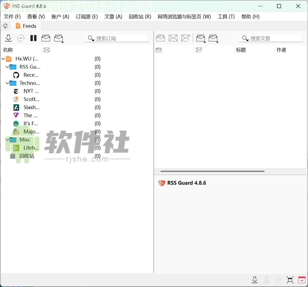The width and height of the screenshot is (308, 287).
Task: Open the 回收站 (Recycle bin) menu
Action: click(x=140, y=17)
